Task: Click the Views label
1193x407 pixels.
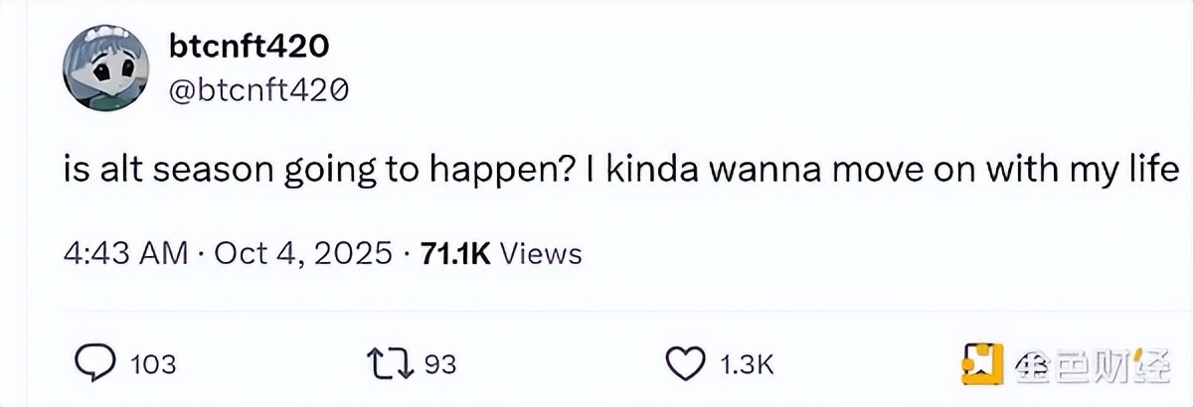Action: (540, 254)
